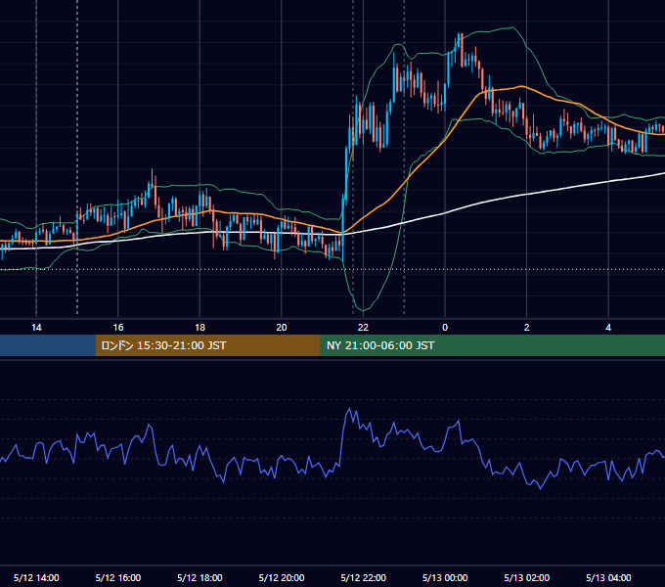The height and width of the screenshot is (587, 665).
Task: Click the 5/12 18:00 time label
Action: click(199, 577)
